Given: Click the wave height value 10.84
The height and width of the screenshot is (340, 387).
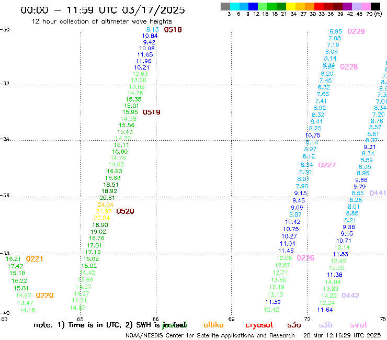Looking at the screenshot, I should 150,36.
